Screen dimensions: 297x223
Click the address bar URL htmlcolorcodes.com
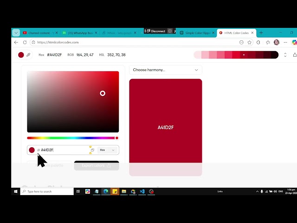coord(58,42)
